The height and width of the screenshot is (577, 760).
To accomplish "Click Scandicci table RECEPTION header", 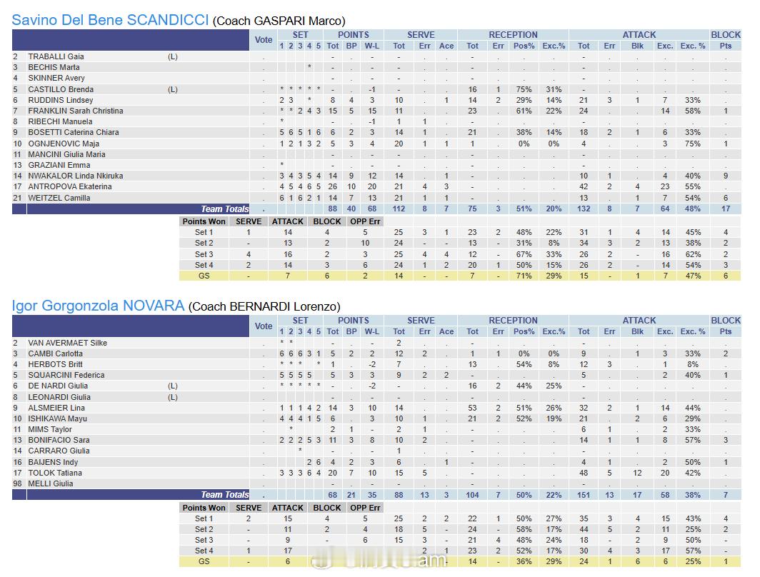I will (x=513, y=35).
